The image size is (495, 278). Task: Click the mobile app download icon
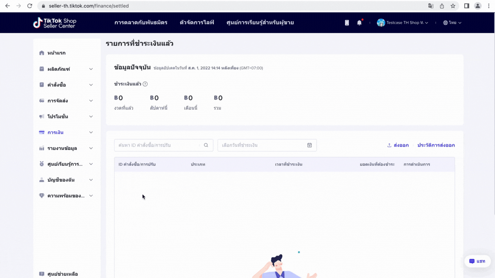tap(347, 23)
